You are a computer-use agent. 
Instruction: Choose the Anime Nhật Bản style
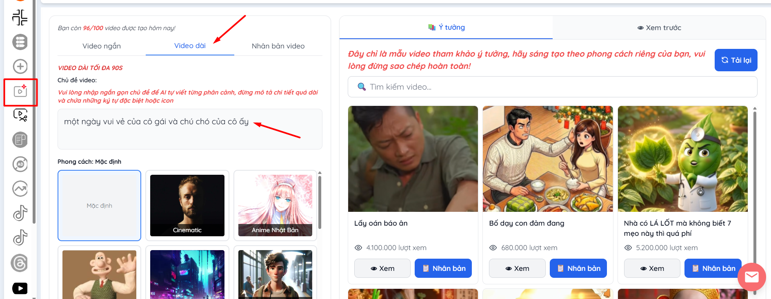[275, 205]
